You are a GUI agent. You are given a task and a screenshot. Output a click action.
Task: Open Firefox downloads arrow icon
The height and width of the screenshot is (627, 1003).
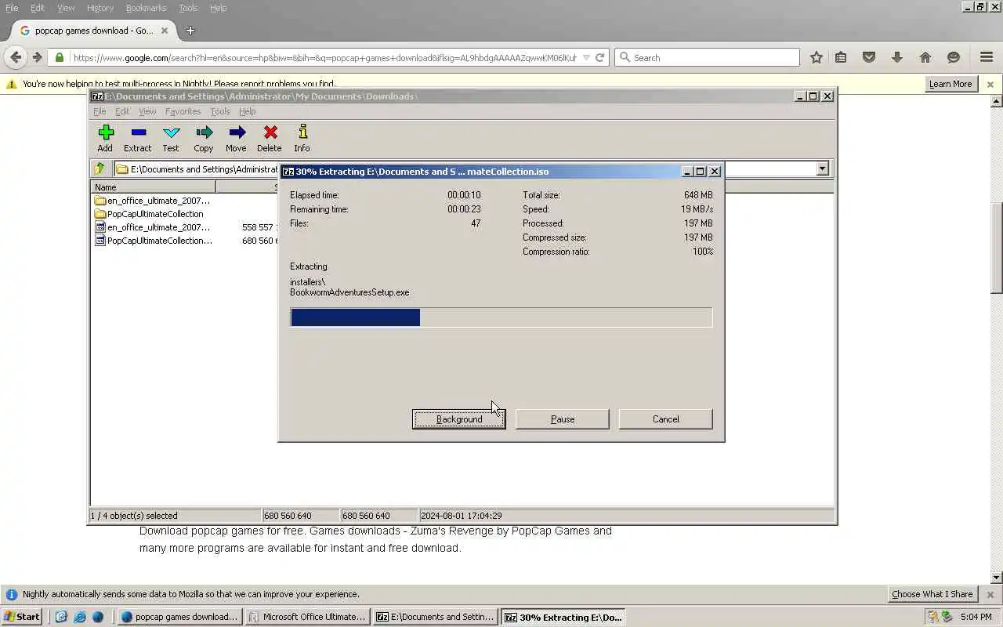(897, 57)
